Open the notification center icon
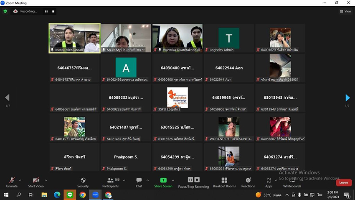The width and height of the screenshot is (355, 200). click(x=347, y=195)
